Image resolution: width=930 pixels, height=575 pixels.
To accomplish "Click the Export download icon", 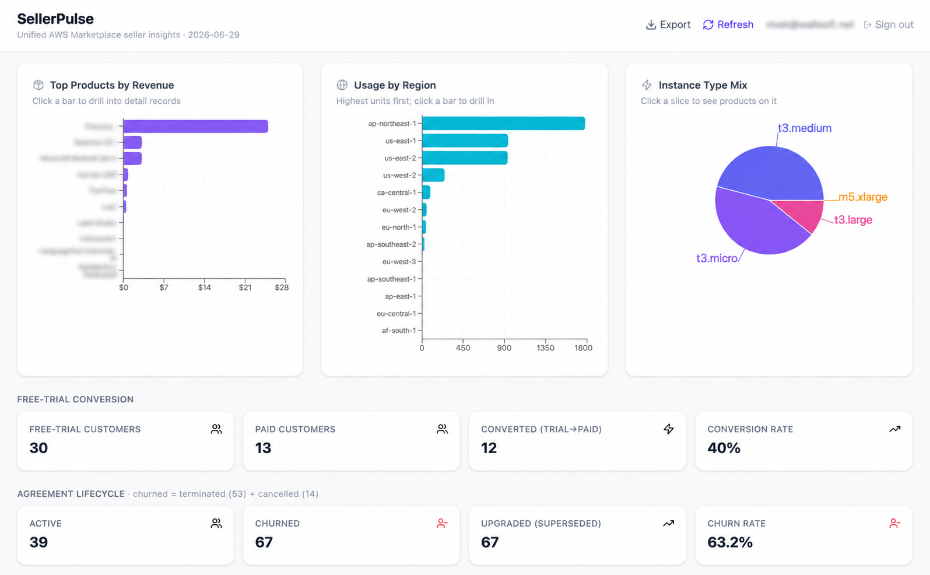I will 651,24.
